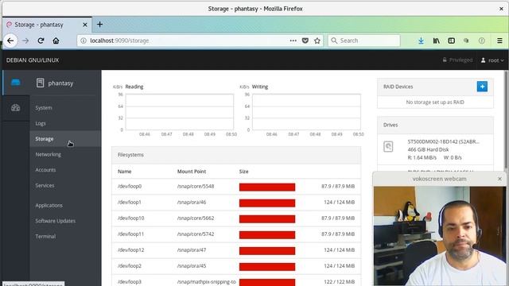Click mount point /snap/core/5548
Image resolution: width=509 pixels, height=286 pixels.
pyautogui.click(x=196, y=187)
